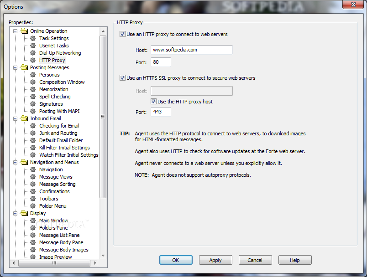Uncheck Use an HTTP proxy to connect
This screenshot has width=367, height=277.
click(122, 34)
